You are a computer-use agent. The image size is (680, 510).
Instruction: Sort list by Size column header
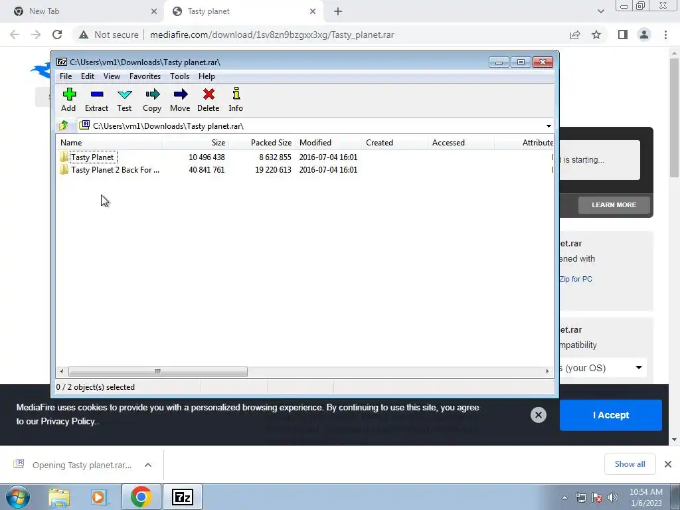coord(195,143)
